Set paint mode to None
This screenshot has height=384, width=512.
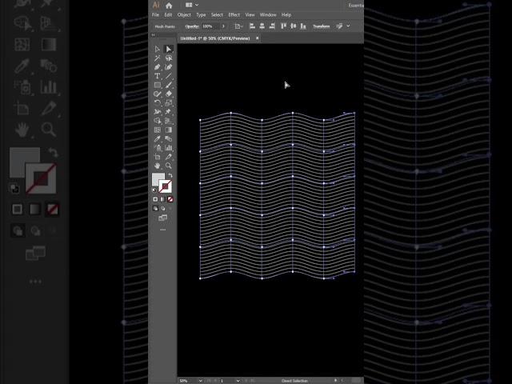(170, 199)
